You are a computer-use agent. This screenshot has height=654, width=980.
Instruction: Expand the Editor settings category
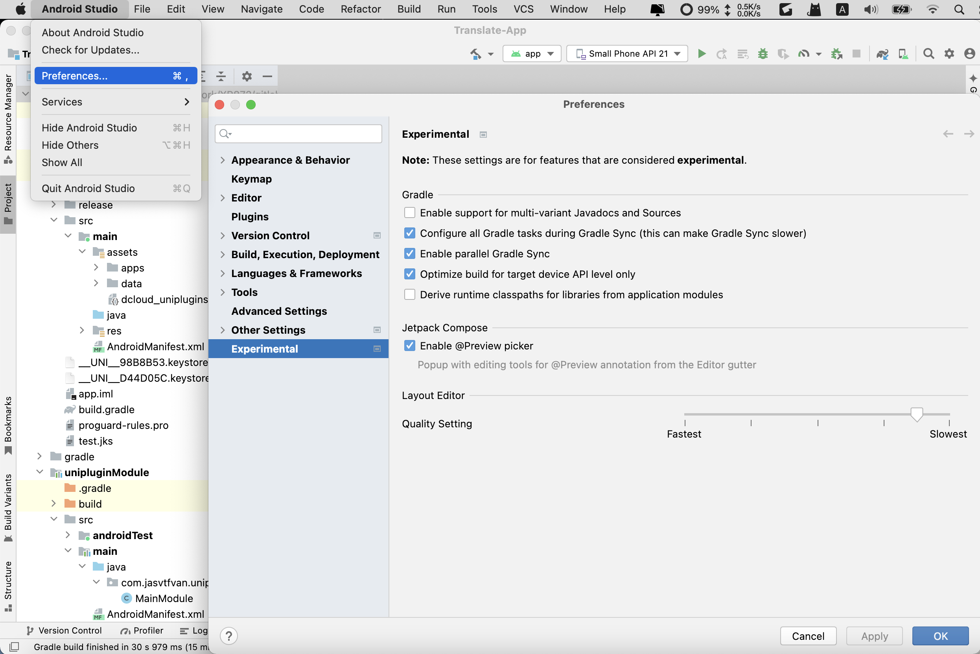click(223, 198)
